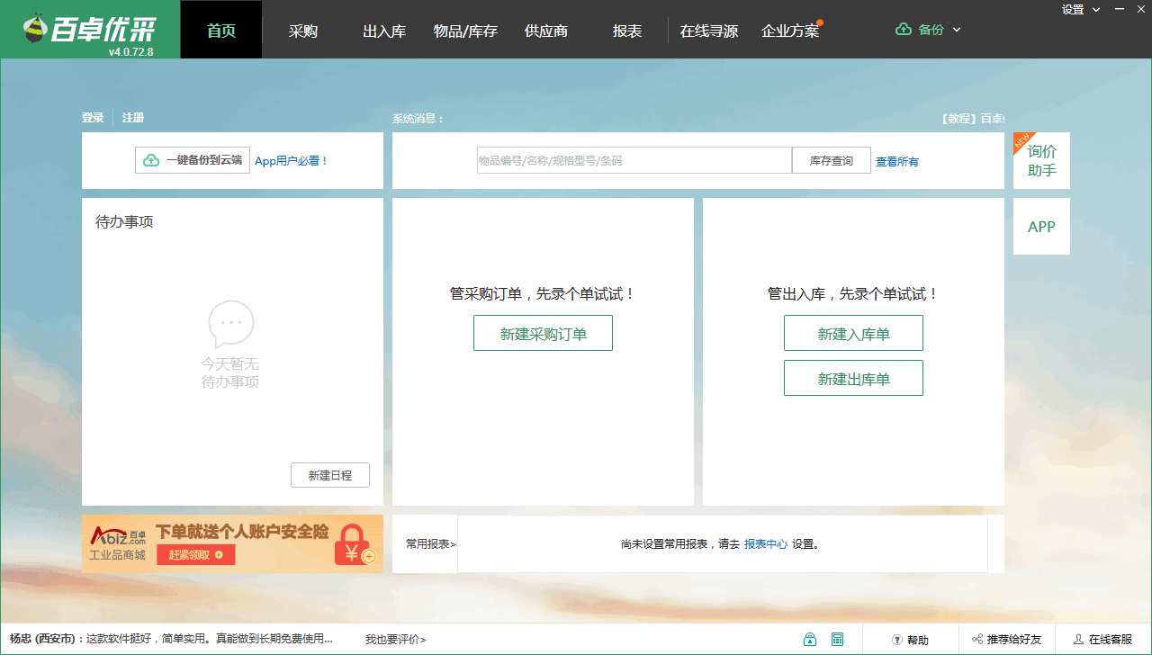Open the 物品/库存 tab
This screenshot has width=1152, height=655.
[x=465, y=31]
